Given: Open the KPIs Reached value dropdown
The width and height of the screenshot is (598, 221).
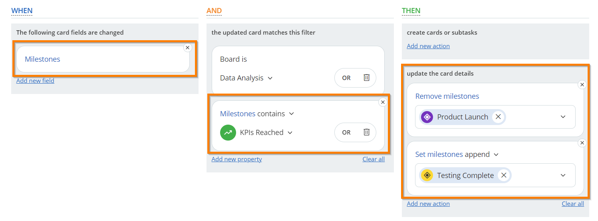Looking at the screenshot, I should (290, 133).
